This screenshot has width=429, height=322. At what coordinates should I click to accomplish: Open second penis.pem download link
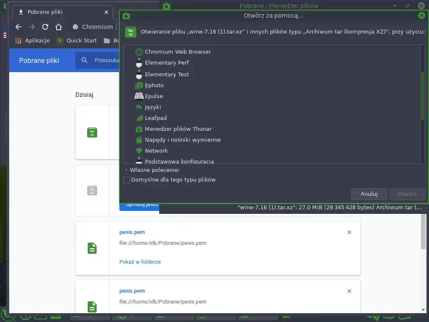pos(132,291)
